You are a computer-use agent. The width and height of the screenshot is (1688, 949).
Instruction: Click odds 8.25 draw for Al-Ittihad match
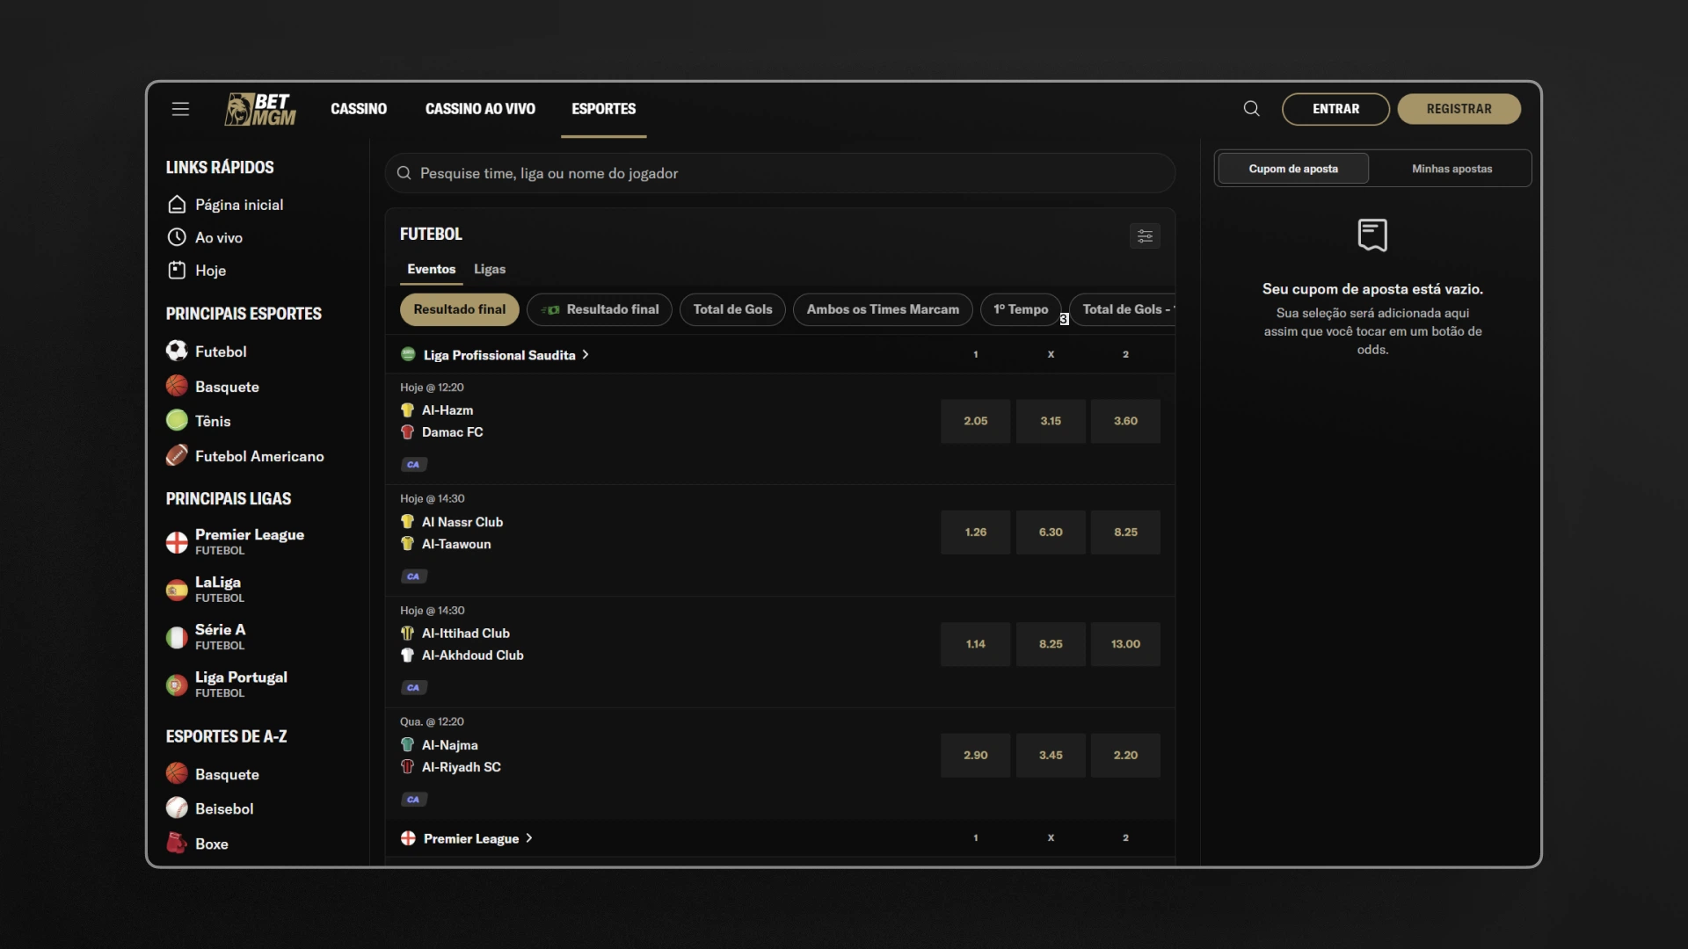[1051, 644]
